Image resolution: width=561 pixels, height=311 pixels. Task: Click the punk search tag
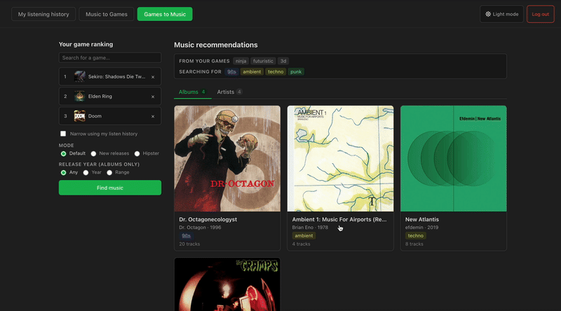pos(296,72)
